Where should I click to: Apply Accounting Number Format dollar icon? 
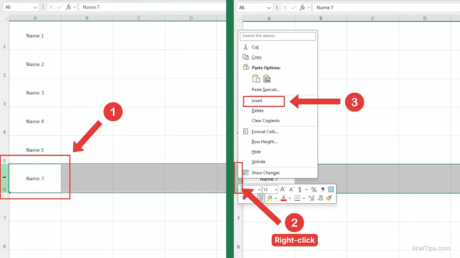pos(300,190)
